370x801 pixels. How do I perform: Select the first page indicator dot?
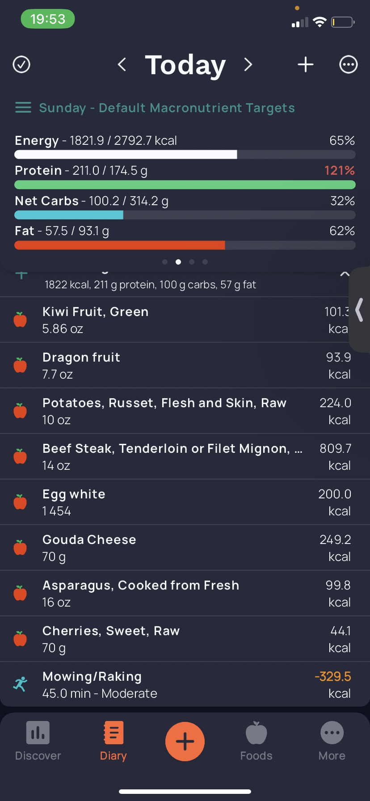click(165, 262)
